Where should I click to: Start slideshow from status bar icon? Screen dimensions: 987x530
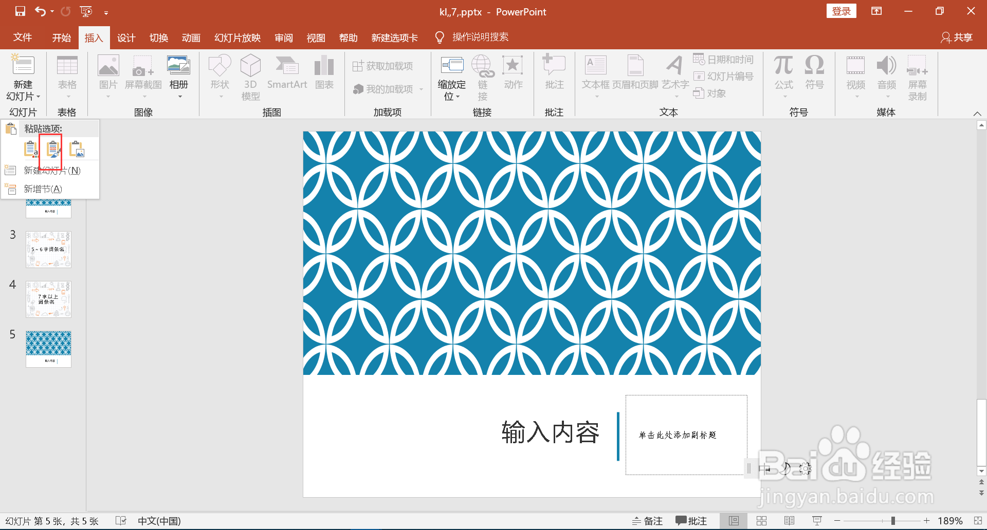point(817,521)
